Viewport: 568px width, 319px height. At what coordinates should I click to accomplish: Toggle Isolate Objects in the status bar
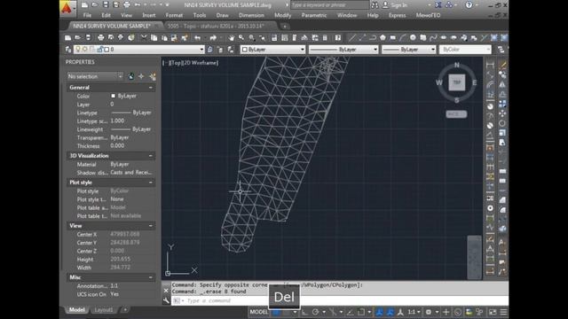pyautogui.click(x=479, y=312)
